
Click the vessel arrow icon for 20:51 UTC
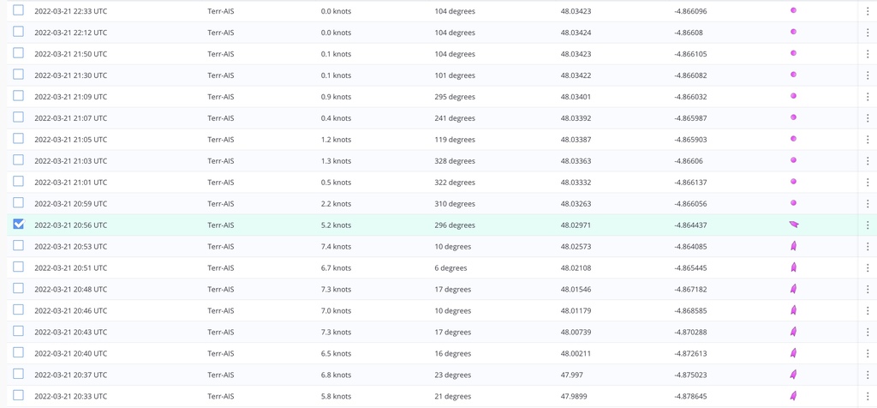point(793,267)
